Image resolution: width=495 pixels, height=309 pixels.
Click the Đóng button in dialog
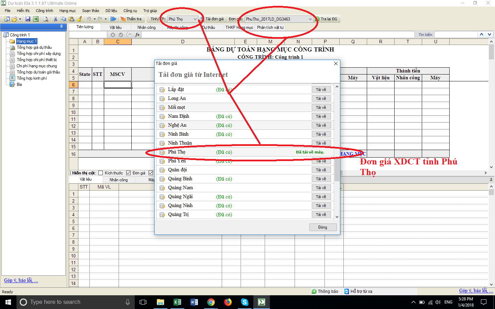coord(322,227)
